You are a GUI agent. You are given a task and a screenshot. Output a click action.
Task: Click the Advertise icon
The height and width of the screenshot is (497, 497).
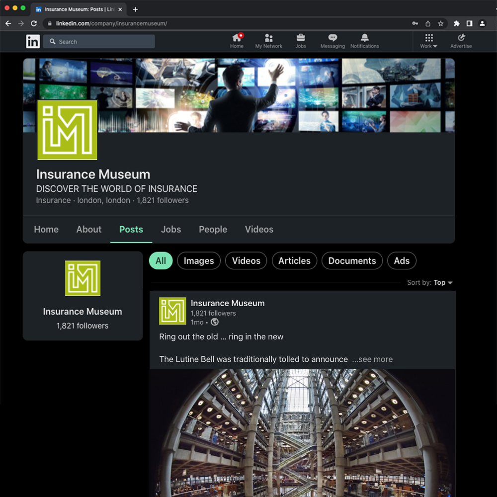tap(461, 38)
